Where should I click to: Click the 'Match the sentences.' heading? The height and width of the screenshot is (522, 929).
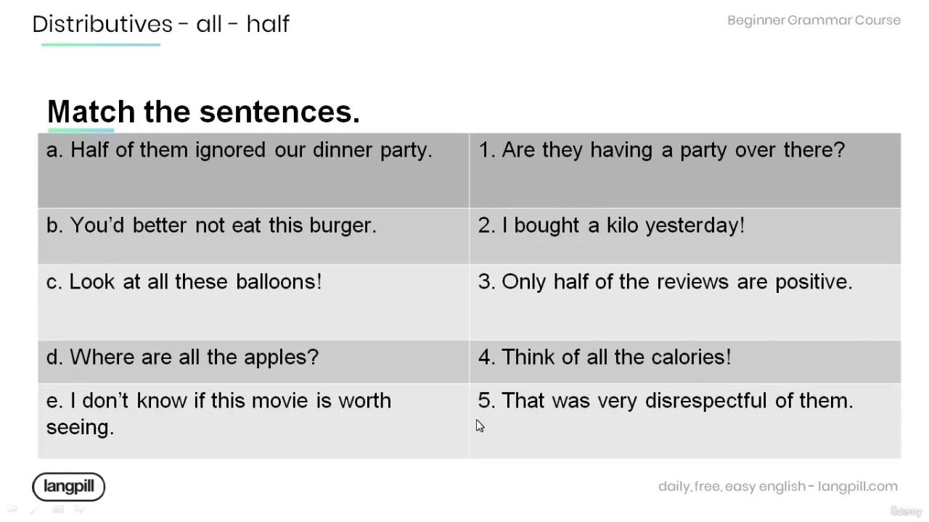(x=203, y=112)
